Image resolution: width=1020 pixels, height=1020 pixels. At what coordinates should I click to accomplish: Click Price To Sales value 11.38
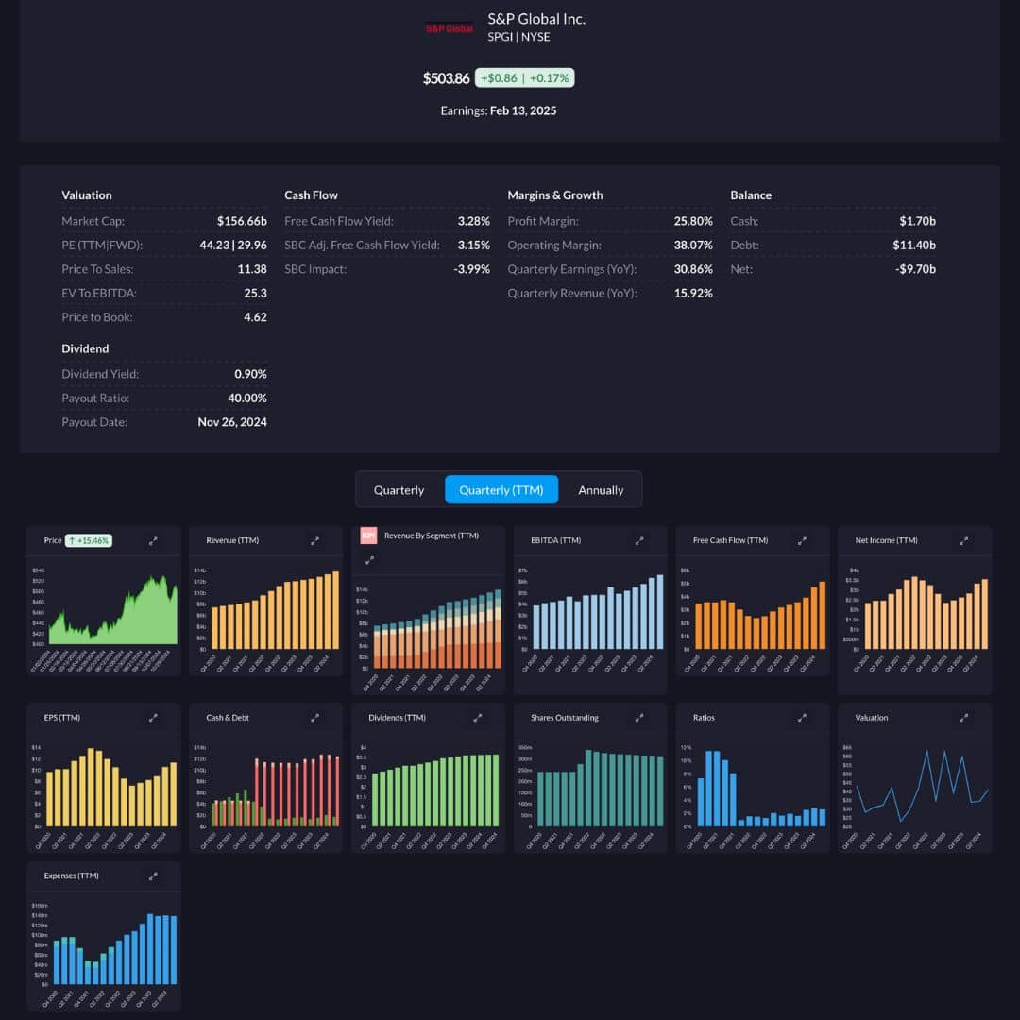[x=252, y=269]
